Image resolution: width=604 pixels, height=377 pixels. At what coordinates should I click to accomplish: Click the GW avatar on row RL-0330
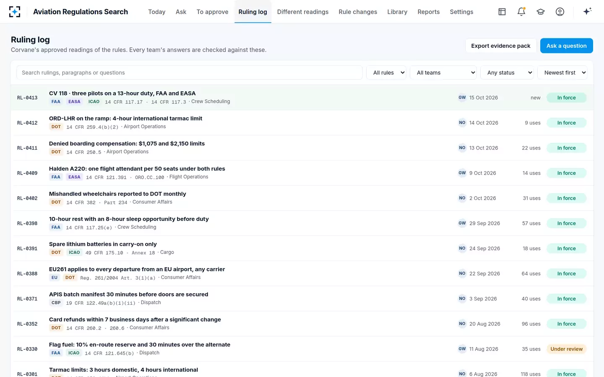click(462, 349)
